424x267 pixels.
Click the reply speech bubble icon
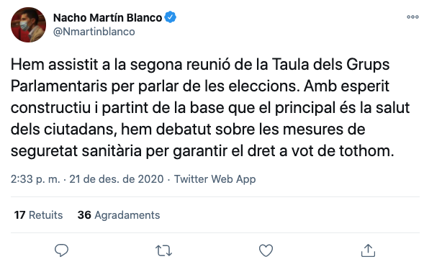[61, 250]
